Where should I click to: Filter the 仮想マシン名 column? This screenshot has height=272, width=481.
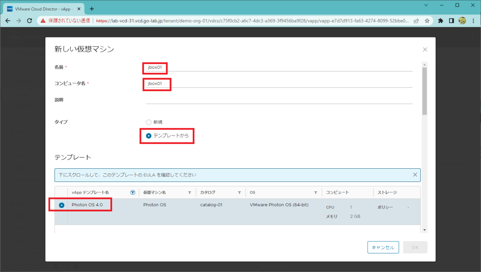point(190,193)
